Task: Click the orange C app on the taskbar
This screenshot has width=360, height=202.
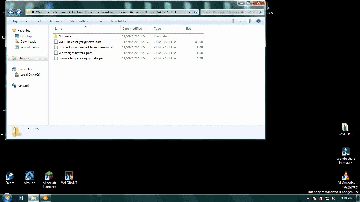Action: point(46,198)
